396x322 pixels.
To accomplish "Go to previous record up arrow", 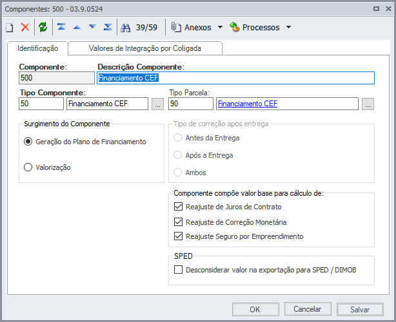I will [x=77, y=27].
